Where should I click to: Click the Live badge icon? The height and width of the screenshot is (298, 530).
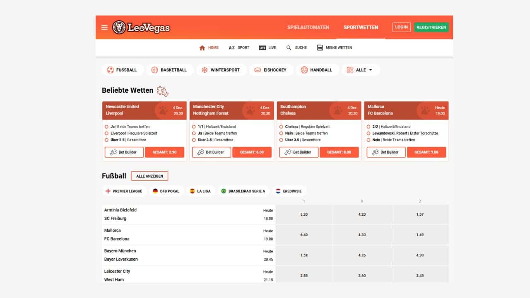click(262, 48)
